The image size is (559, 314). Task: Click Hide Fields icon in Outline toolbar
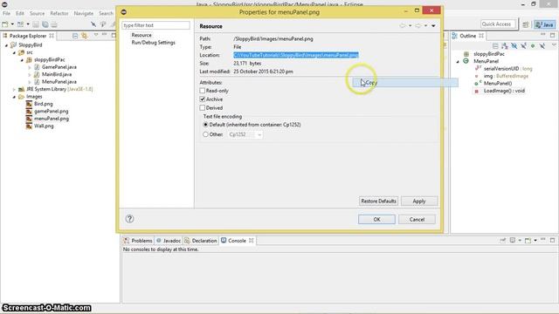(514, 46)
